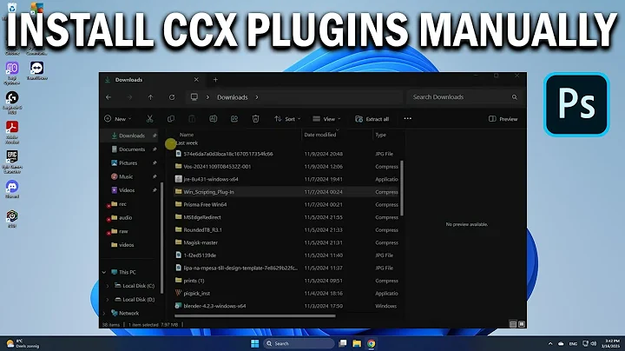The width and height of the screenshot is (625, 351).
Task: Select the Downloads tab
Action: pyautogui.click(x=151, y=80)
